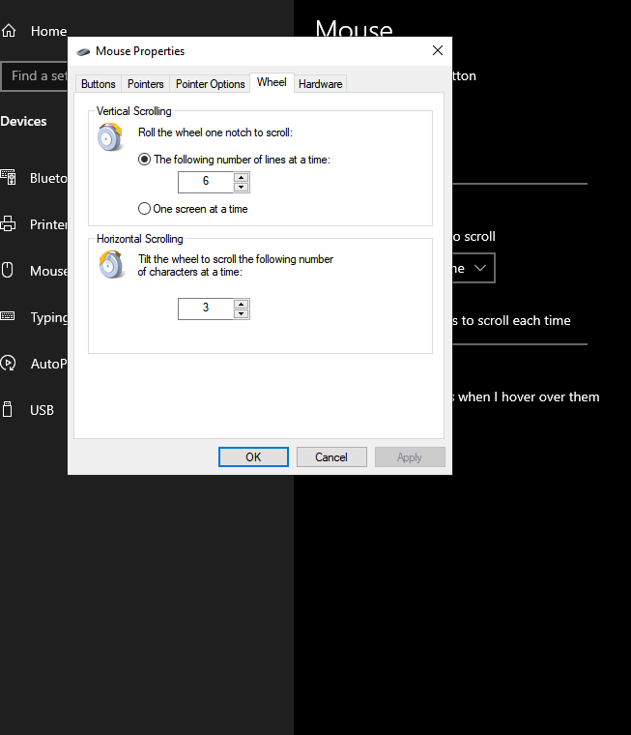
Task: Select the Wheel tab
Action: [272, 82]
